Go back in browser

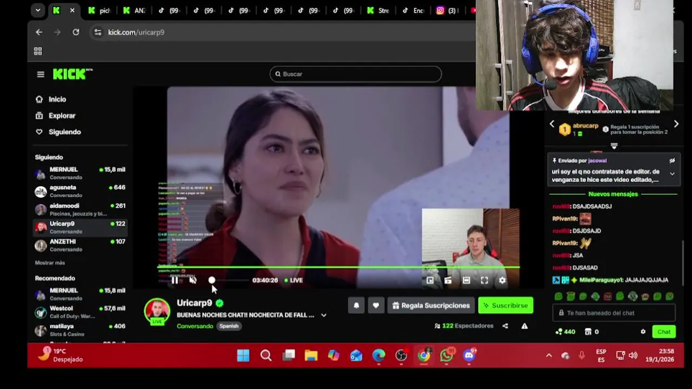pyautogui.click(x=39, y=32)
